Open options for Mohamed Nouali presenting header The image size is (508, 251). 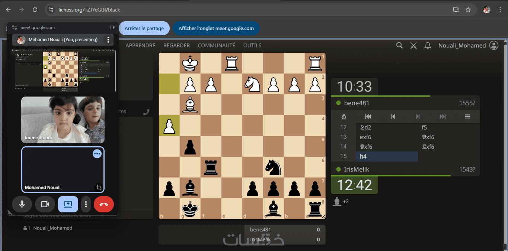pos(108,40)
